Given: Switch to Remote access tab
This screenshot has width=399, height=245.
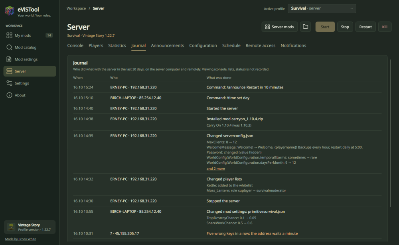Looking at the screenshot, I should pos(261,45).
